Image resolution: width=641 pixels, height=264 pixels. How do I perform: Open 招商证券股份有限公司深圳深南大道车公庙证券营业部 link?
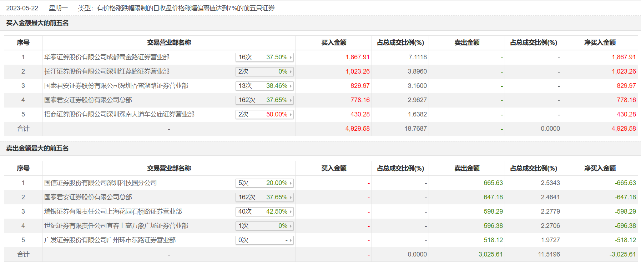119,114
